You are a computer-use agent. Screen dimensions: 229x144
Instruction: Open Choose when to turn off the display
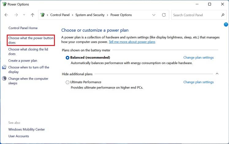[x=29, y=70]
